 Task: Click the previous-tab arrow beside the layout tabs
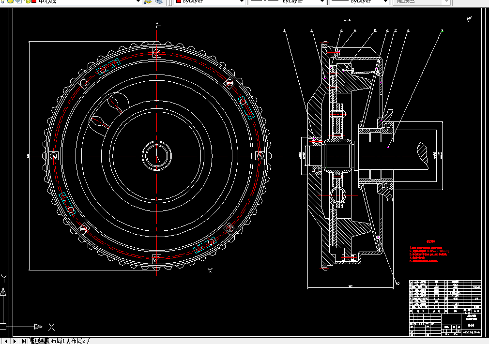click(6, 341)
